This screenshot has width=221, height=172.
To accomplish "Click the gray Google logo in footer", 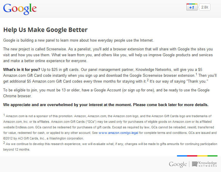I will point(178,164).
